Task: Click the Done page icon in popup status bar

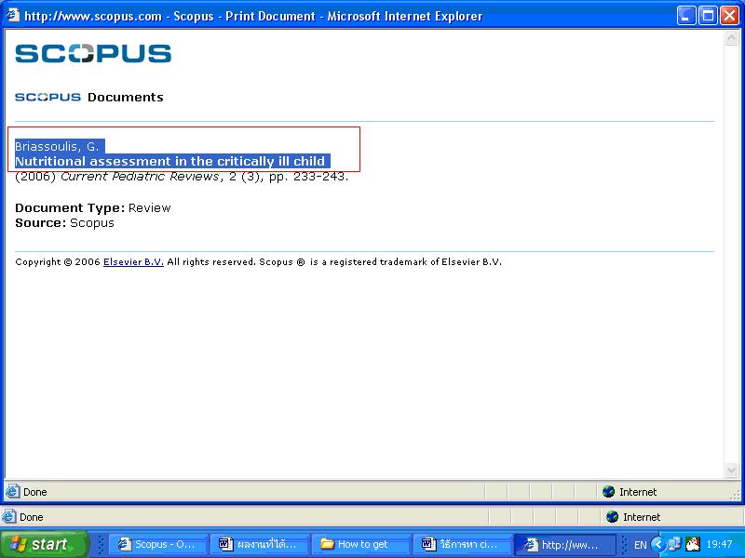Action: 13,492
